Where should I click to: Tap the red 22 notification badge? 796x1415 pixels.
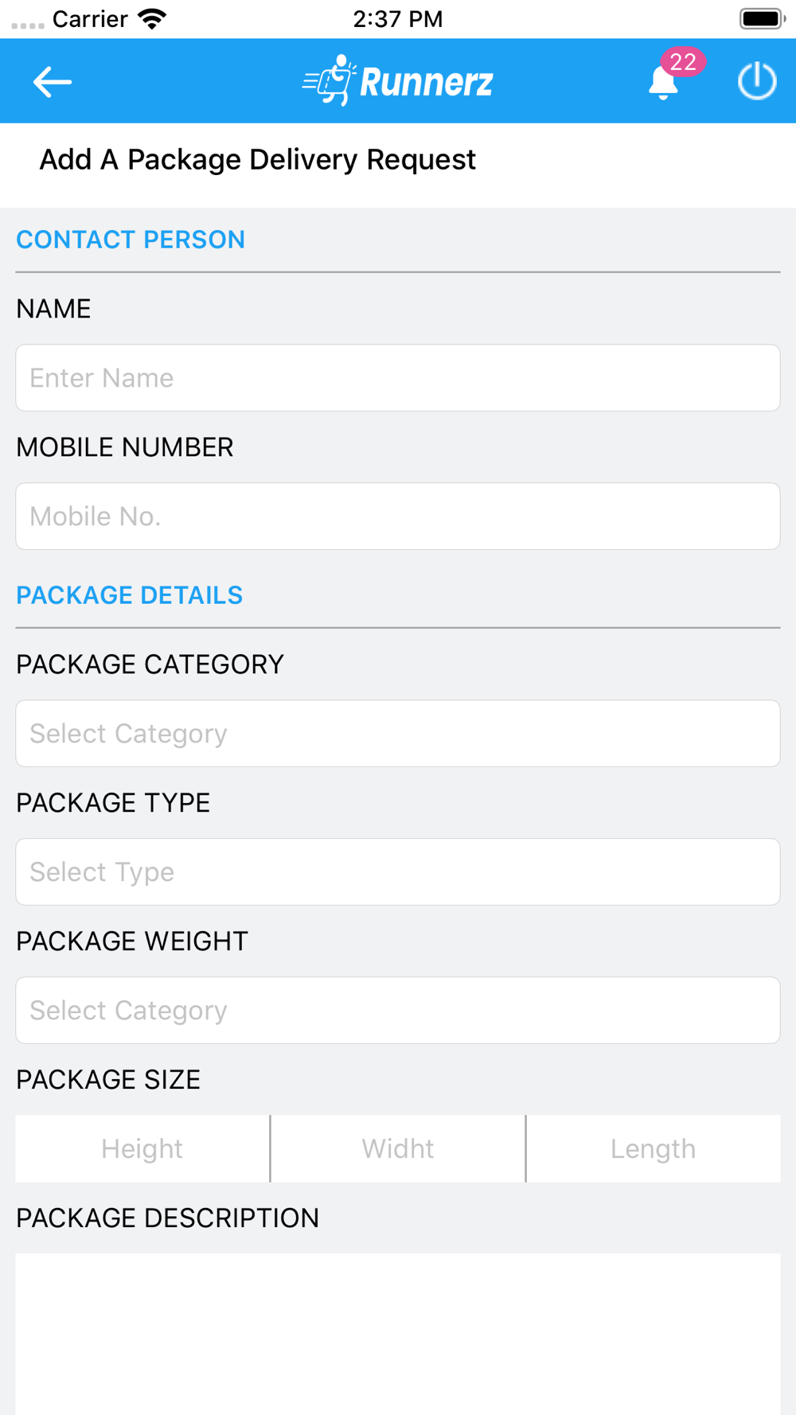click(x=683, y=62)
